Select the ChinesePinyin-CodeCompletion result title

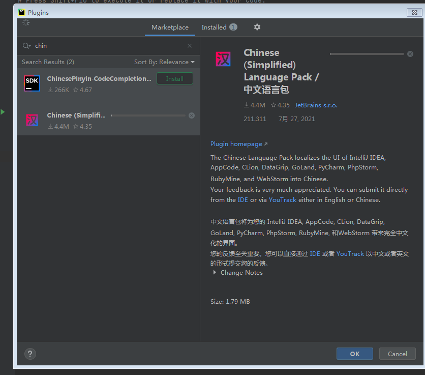point(99,79)
